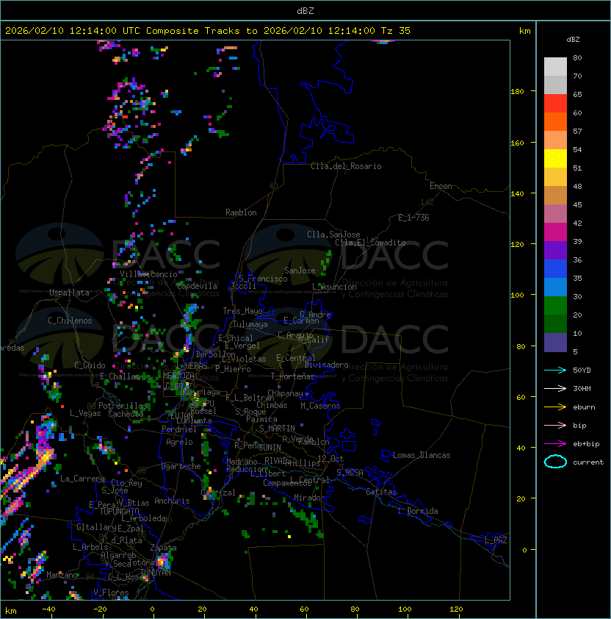The width and height of the screenshot is (611, 619).
Task: Select the Uspallata label on the map
Action: (69, 293)
